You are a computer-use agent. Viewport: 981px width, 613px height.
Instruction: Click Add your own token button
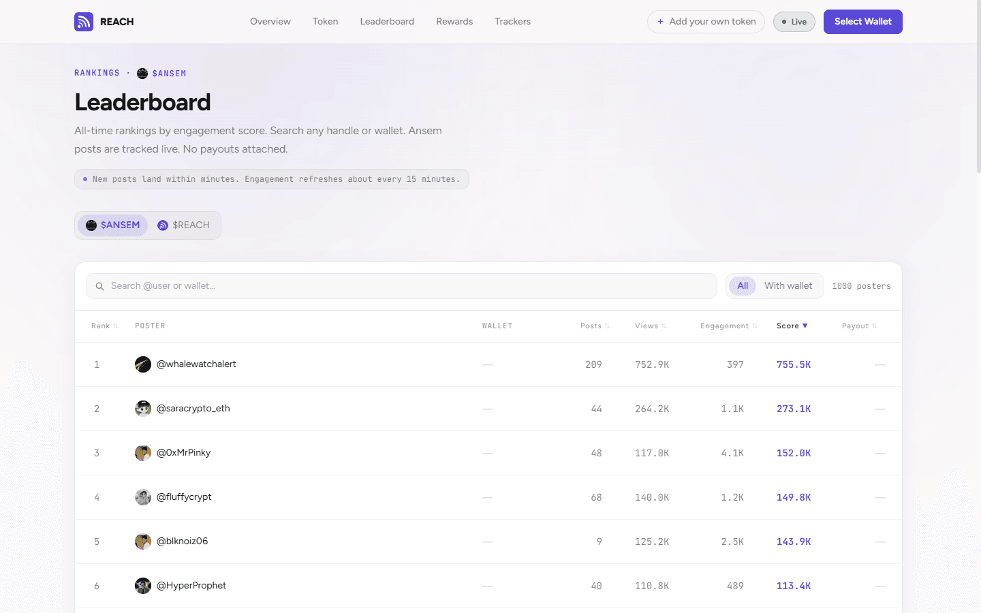pyautogui.click(x=706, y=22)
